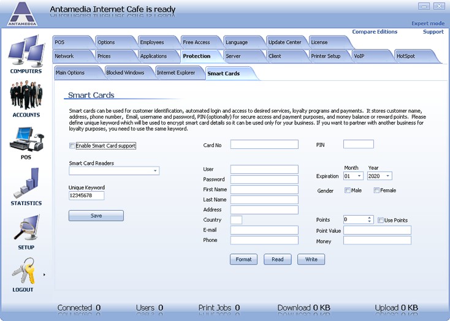Open the Server tab
450x321 pixels.
point(244,56)
